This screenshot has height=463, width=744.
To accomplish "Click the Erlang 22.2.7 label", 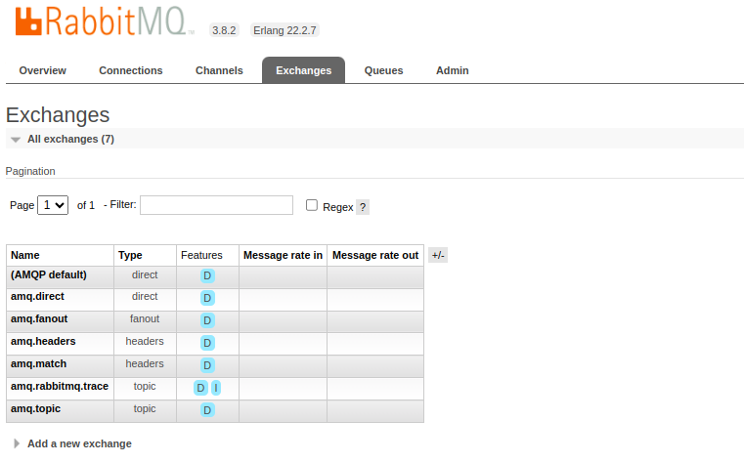I will tap(284, 30).
